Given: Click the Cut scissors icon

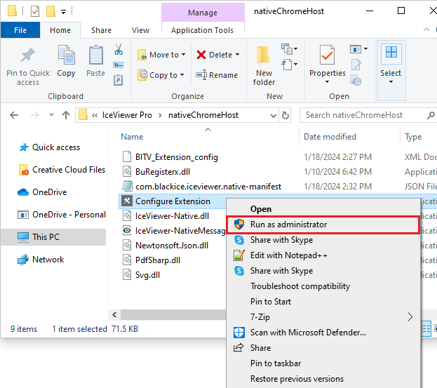Looking at the screenshot, I should click(x=119, y=49).
